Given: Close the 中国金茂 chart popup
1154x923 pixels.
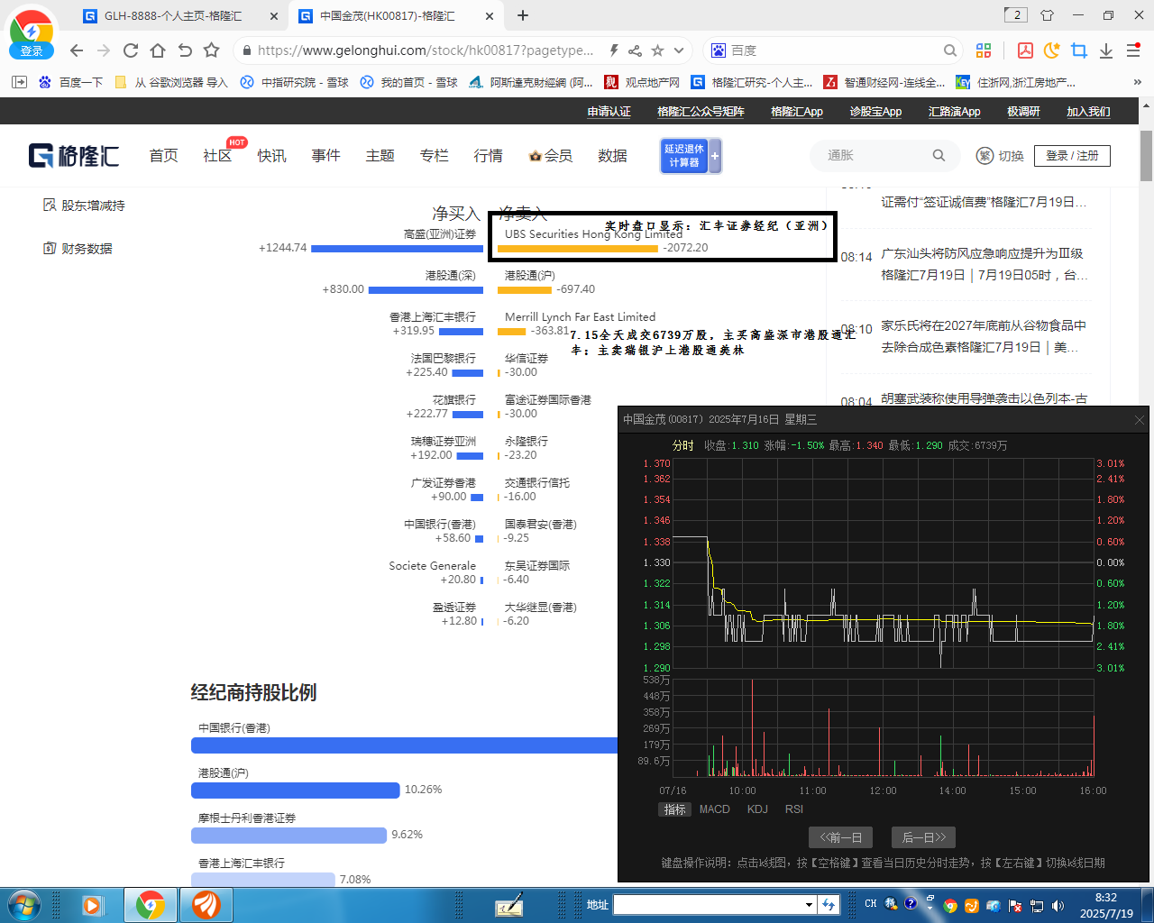Looking at the screenshot, I should [x=1139, y=420].
